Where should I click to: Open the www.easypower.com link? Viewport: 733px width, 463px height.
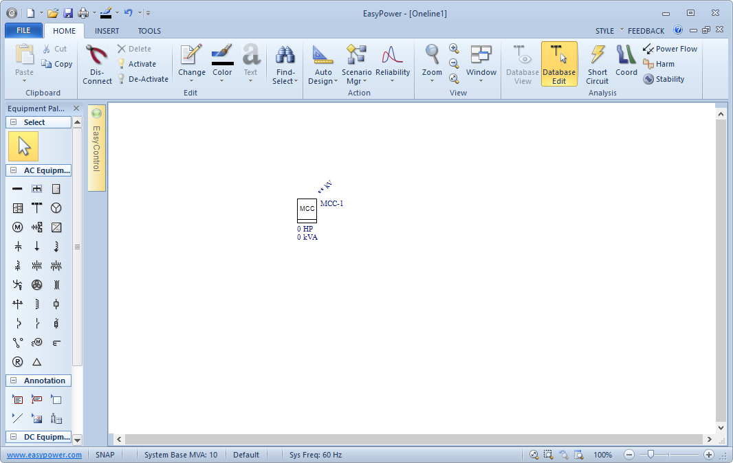44,455
